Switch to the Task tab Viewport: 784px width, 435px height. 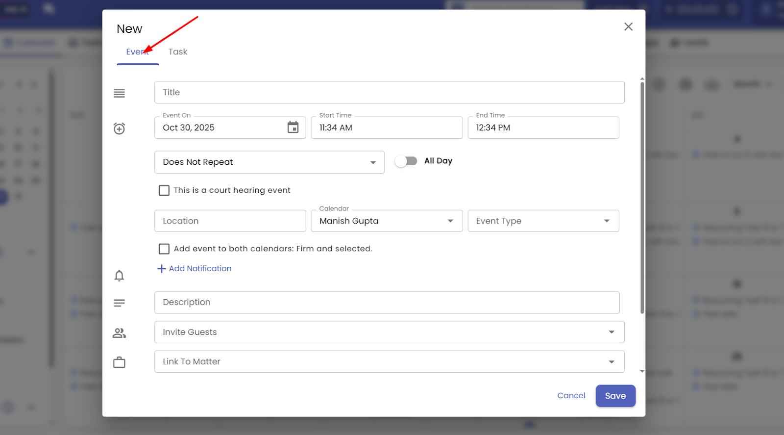point(178,51)
